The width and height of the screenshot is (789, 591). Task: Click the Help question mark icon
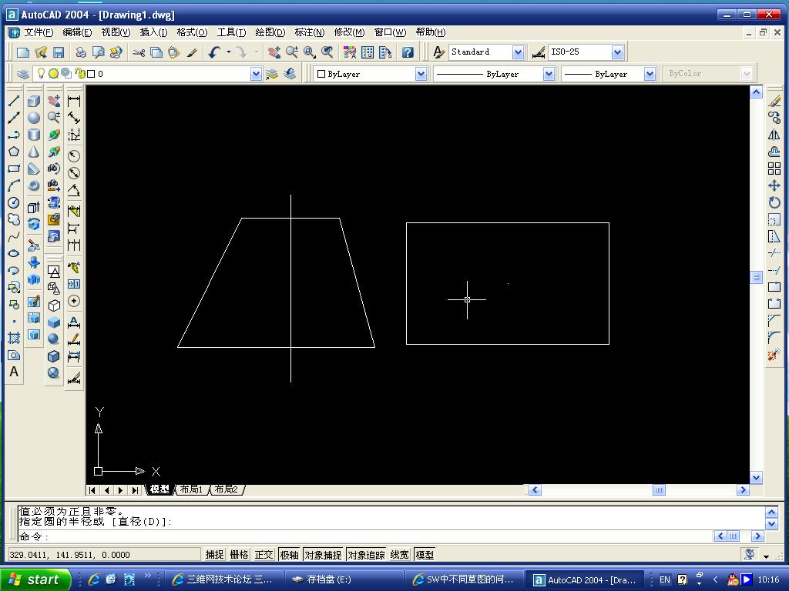[408, 52]
